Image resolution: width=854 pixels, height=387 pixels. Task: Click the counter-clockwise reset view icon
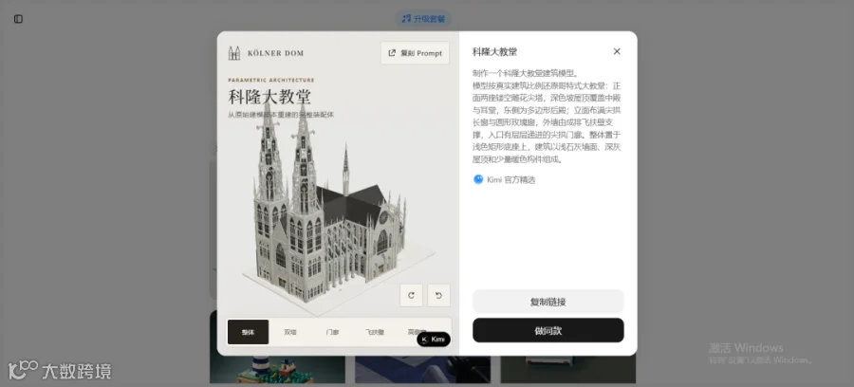click(438, 296)
